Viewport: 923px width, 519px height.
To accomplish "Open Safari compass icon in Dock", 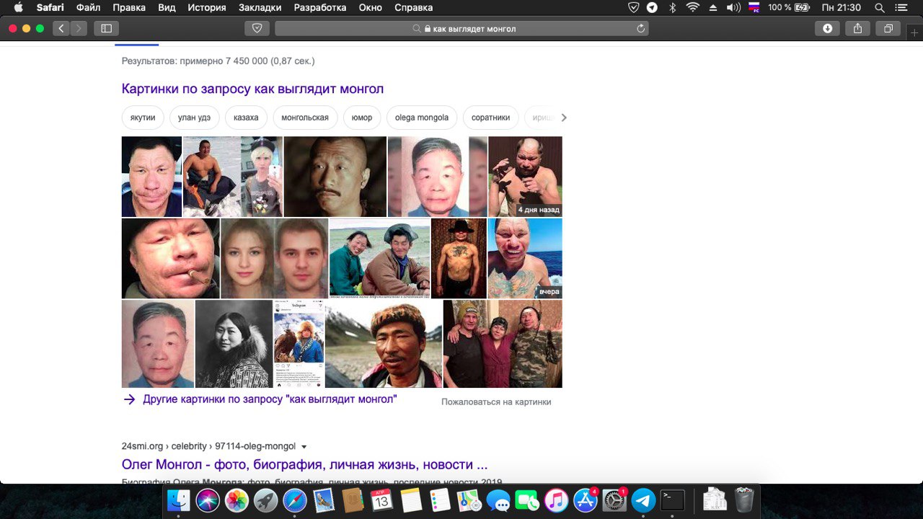I will coord(295,500).
